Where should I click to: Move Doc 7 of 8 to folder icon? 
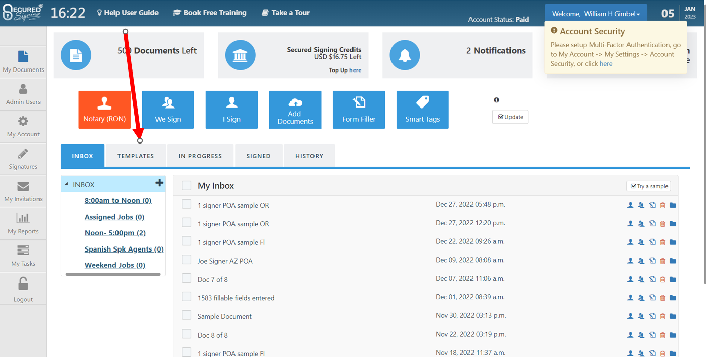tap(673, 279)
